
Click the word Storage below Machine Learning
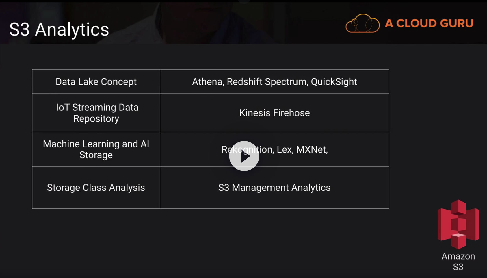click(96, 155)
